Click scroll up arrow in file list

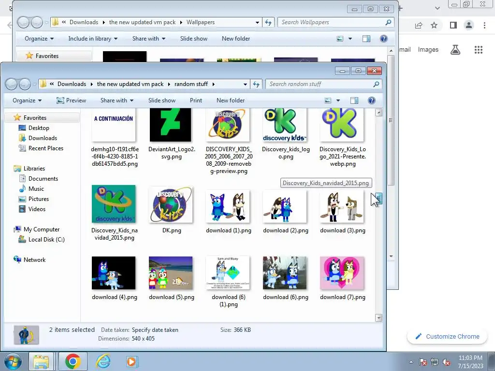click(379, 113)
